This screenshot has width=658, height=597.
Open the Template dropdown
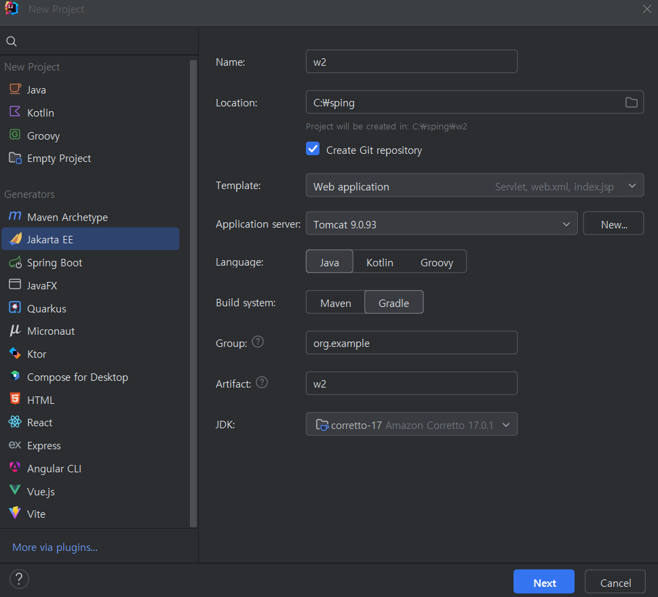tap(475, 185)
